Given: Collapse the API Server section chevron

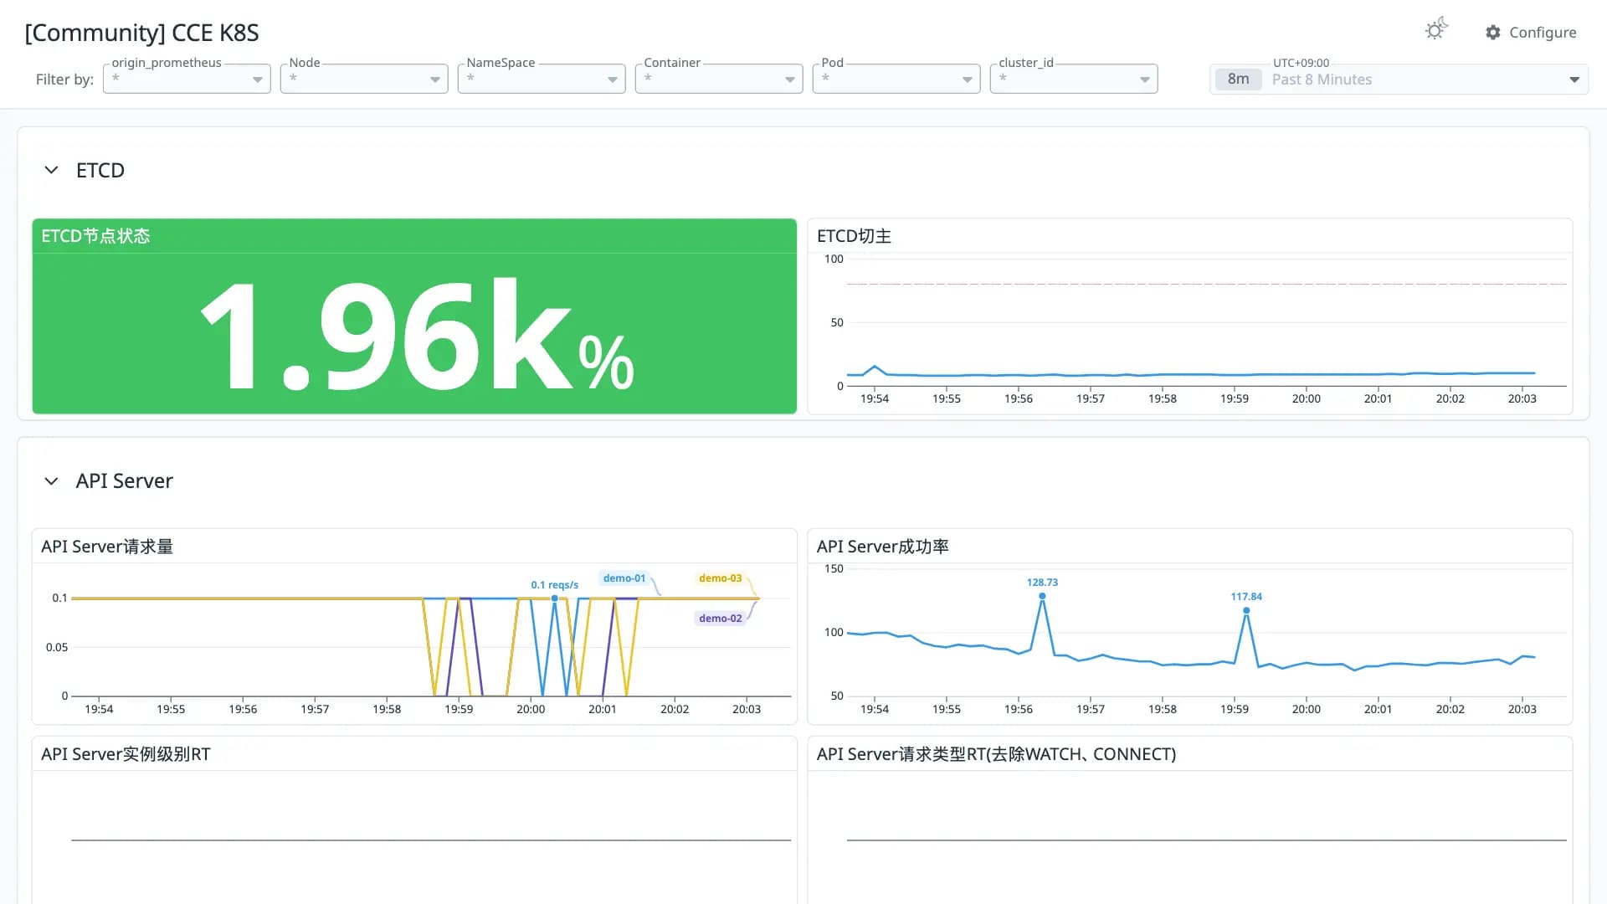Looking at the screenshot, I should tap(51, 480).
